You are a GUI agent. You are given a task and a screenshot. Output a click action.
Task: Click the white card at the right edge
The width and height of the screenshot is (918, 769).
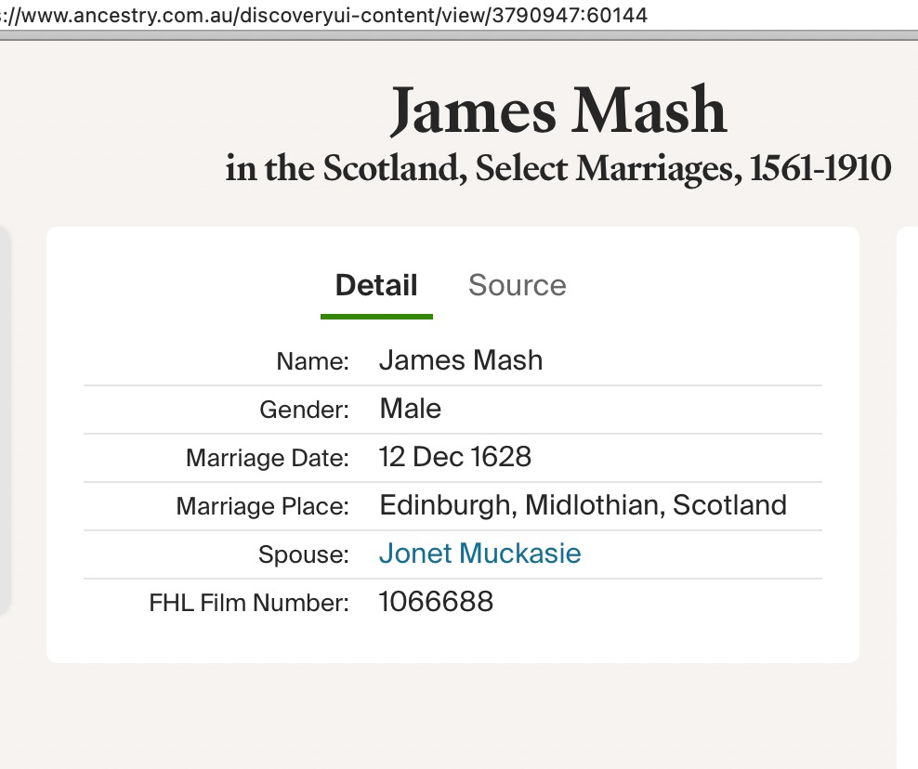908,464
